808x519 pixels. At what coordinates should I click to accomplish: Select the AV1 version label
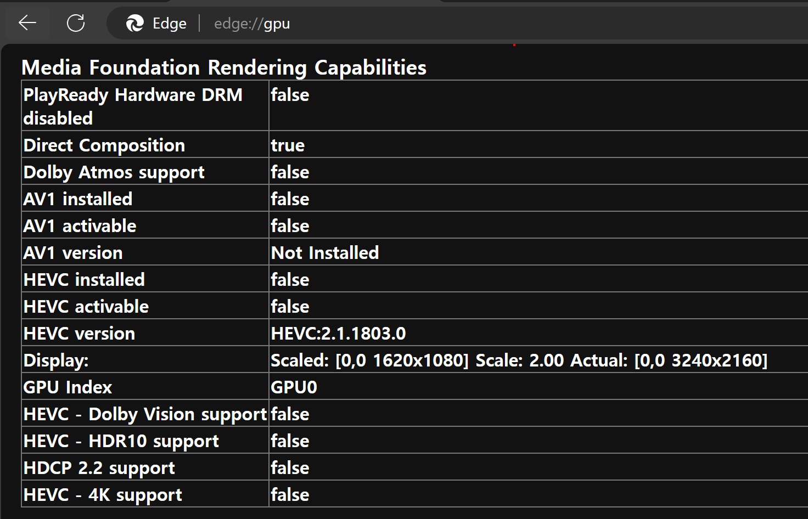pos(73,253)
